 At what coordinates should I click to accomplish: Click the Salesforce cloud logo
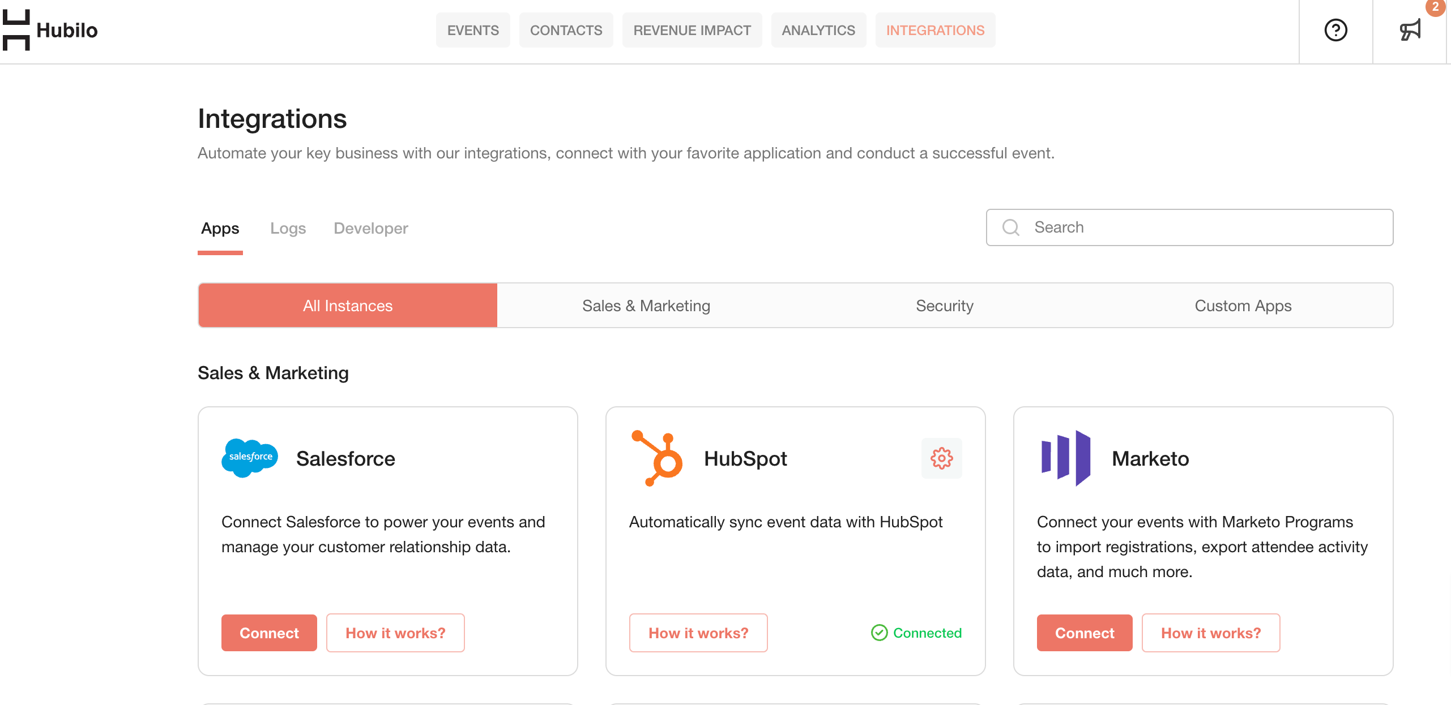(x=250, y=458)
